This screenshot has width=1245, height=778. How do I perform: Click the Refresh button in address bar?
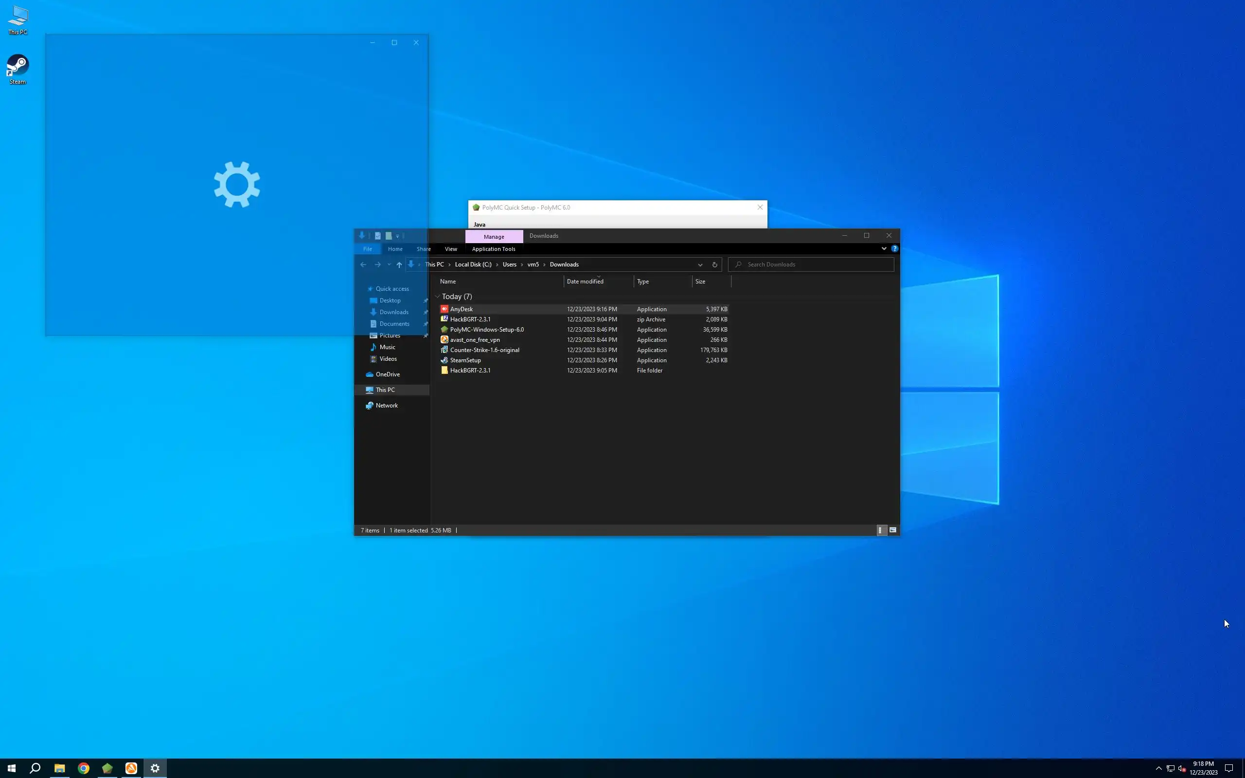pyautogui.click(x=714, y=265)
